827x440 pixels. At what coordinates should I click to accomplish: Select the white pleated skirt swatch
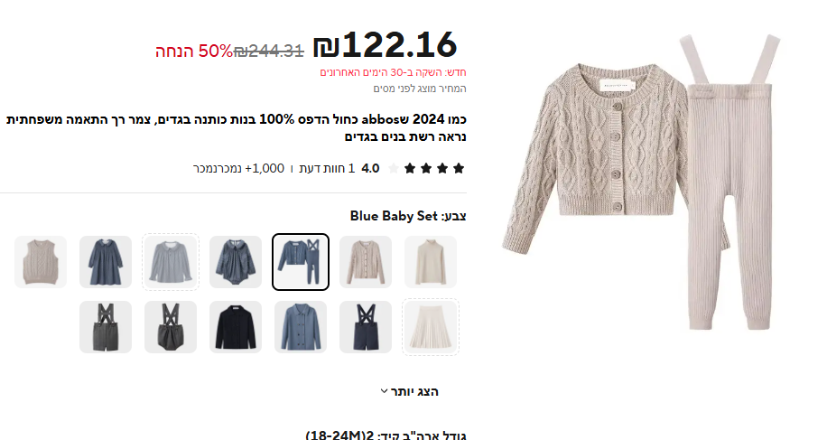click(x=431, y=327)
